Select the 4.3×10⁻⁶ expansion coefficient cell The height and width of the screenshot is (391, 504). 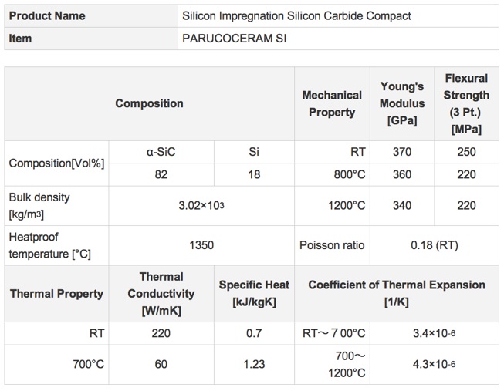click(x=435, y=364)
